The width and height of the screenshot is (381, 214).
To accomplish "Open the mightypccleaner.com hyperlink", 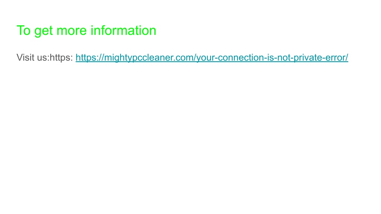I will pos(212,58).
